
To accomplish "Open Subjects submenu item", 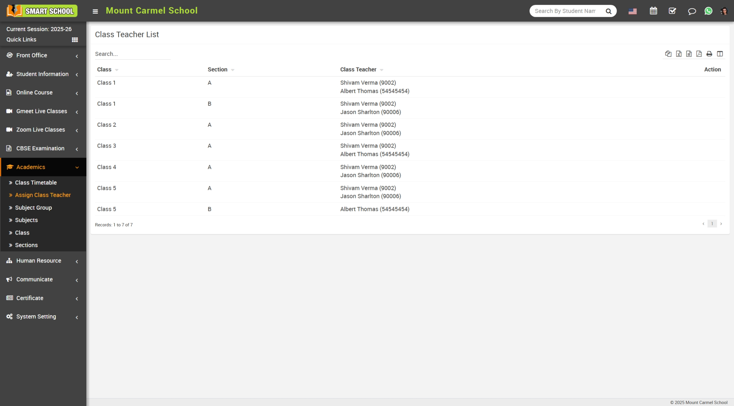I will 26,220.
